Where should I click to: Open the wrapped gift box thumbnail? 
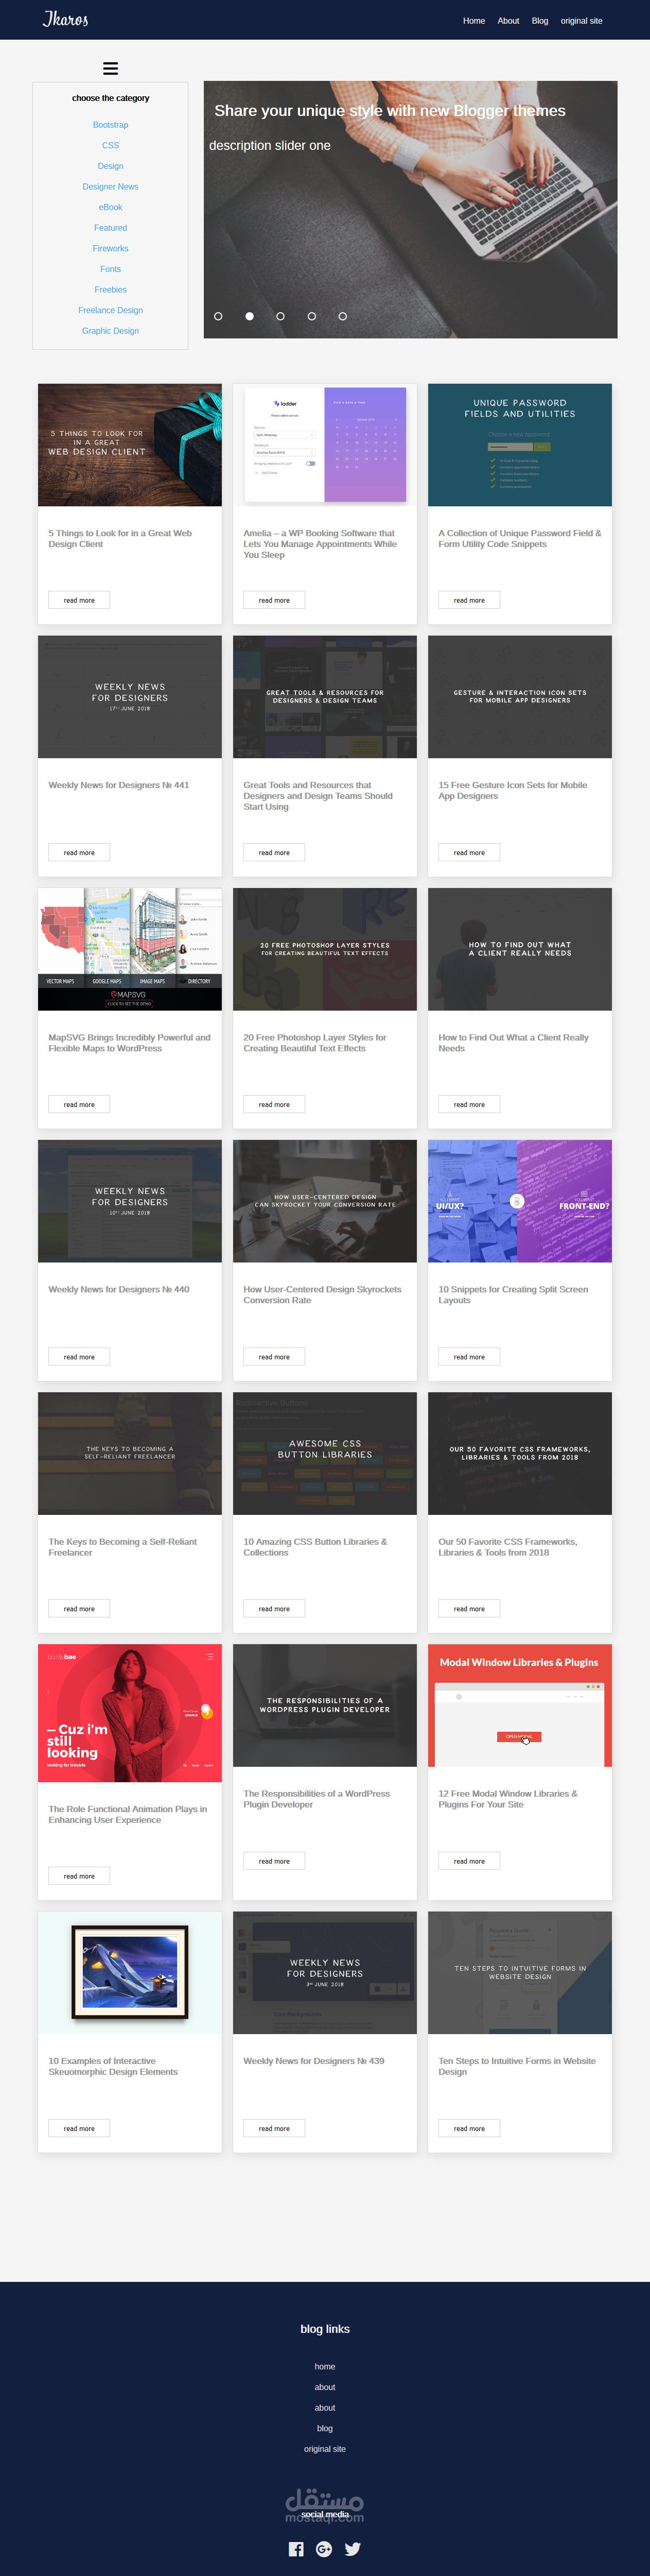tap(130, 445)
